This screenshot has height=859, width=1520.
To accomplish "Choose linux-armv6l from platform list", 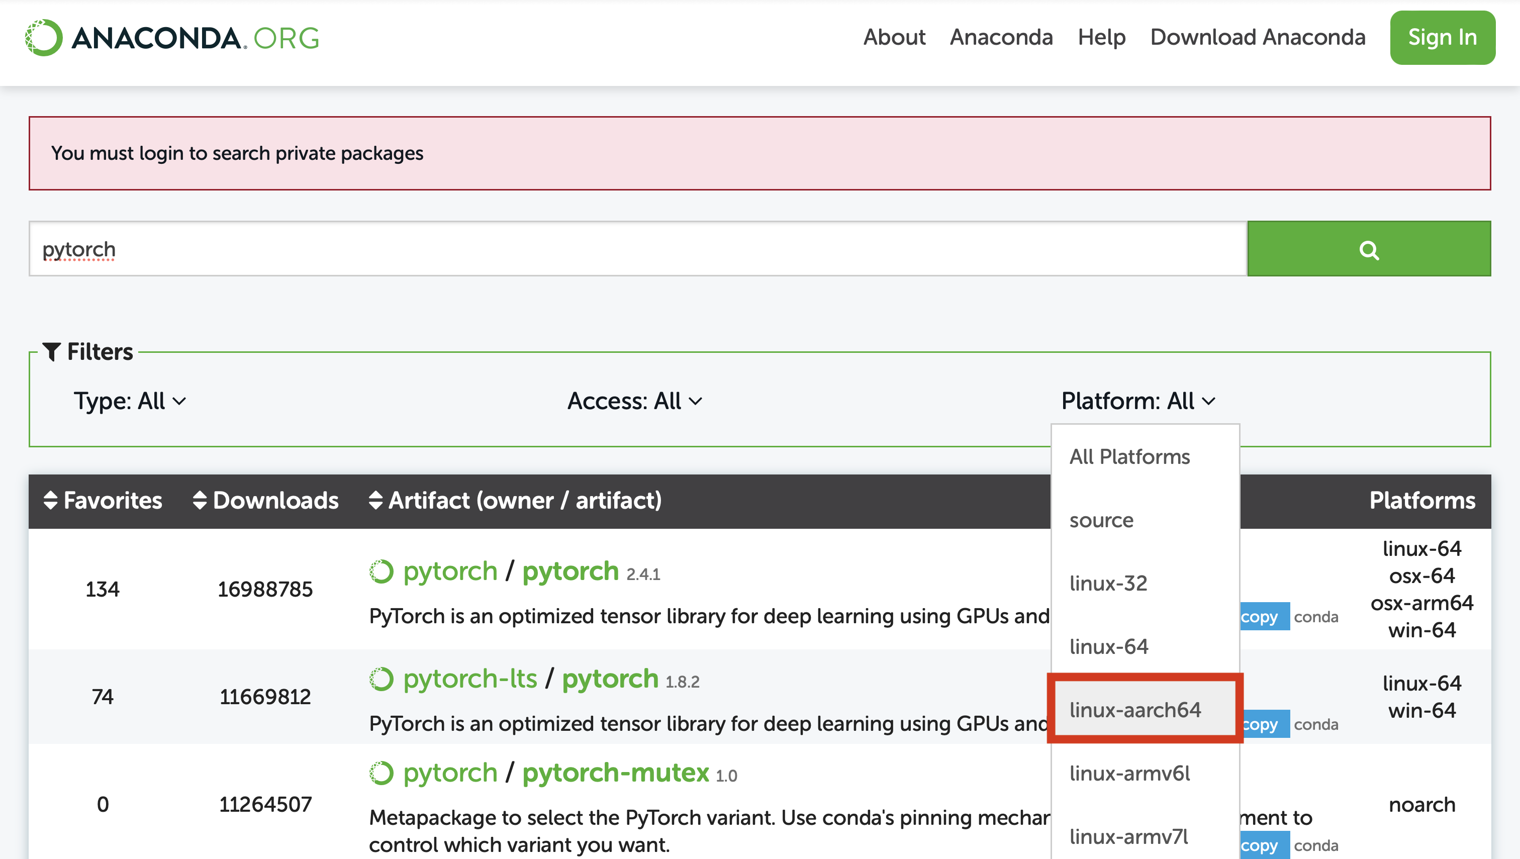I will pyautogui.click(x=1145, y=773).
